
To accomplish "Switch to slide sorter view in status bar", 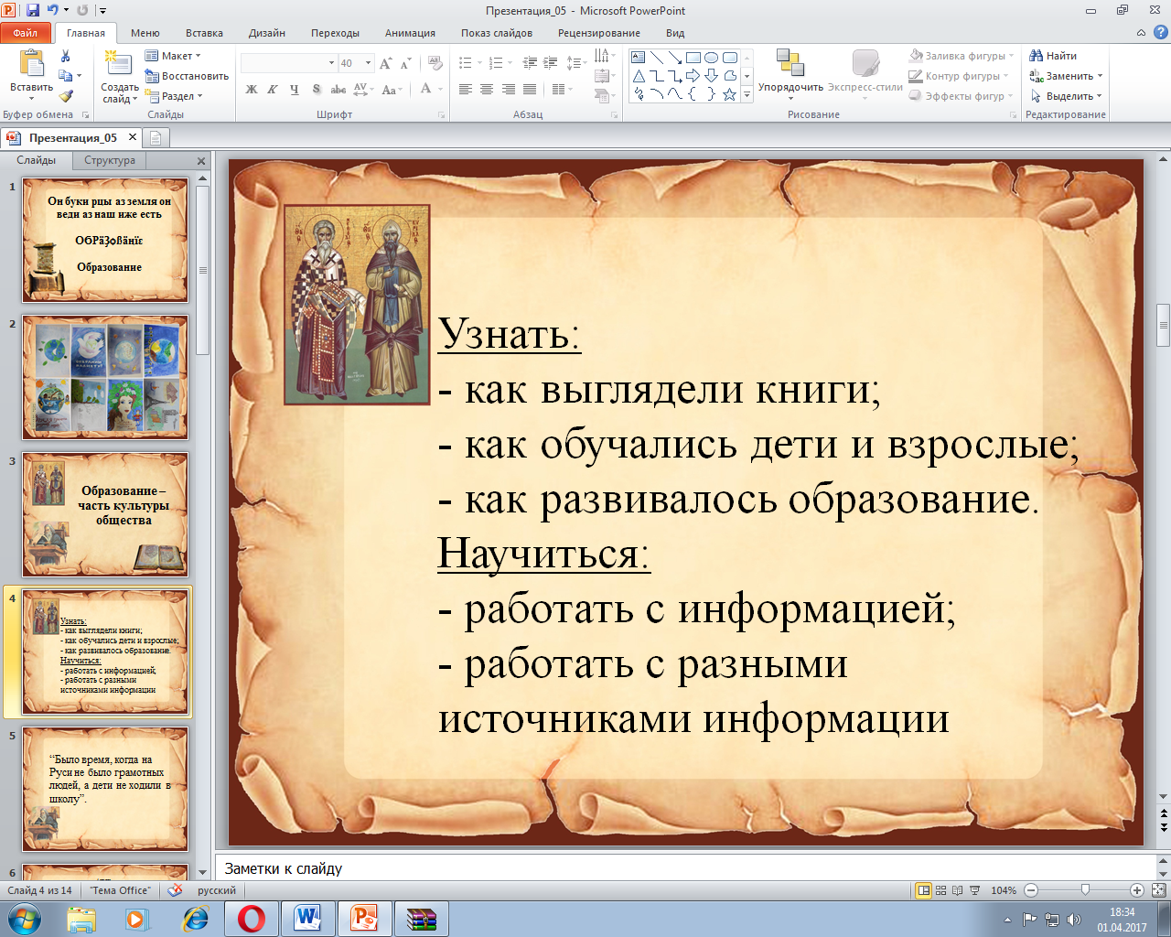I will [940, 890].
